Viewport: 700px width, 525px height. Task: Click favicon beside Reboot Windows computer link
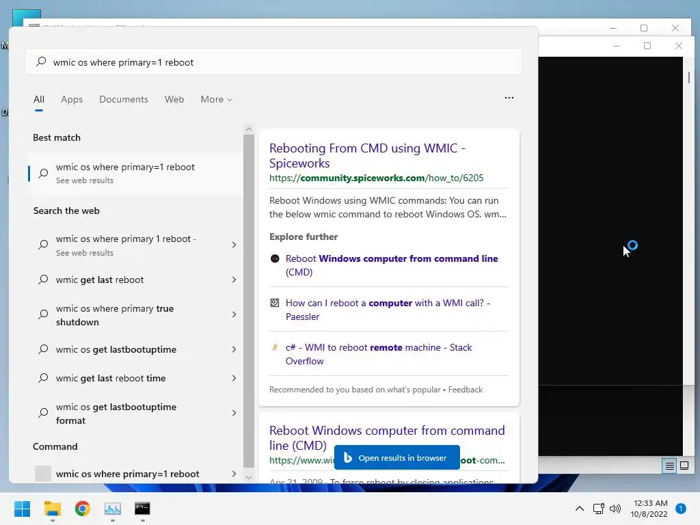click(x=275, y=258)
